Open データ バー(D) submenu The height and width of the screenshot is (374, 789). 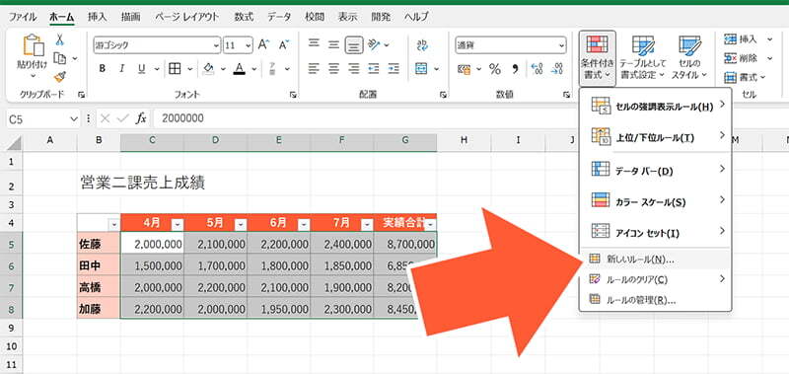[x=655, y=171]
